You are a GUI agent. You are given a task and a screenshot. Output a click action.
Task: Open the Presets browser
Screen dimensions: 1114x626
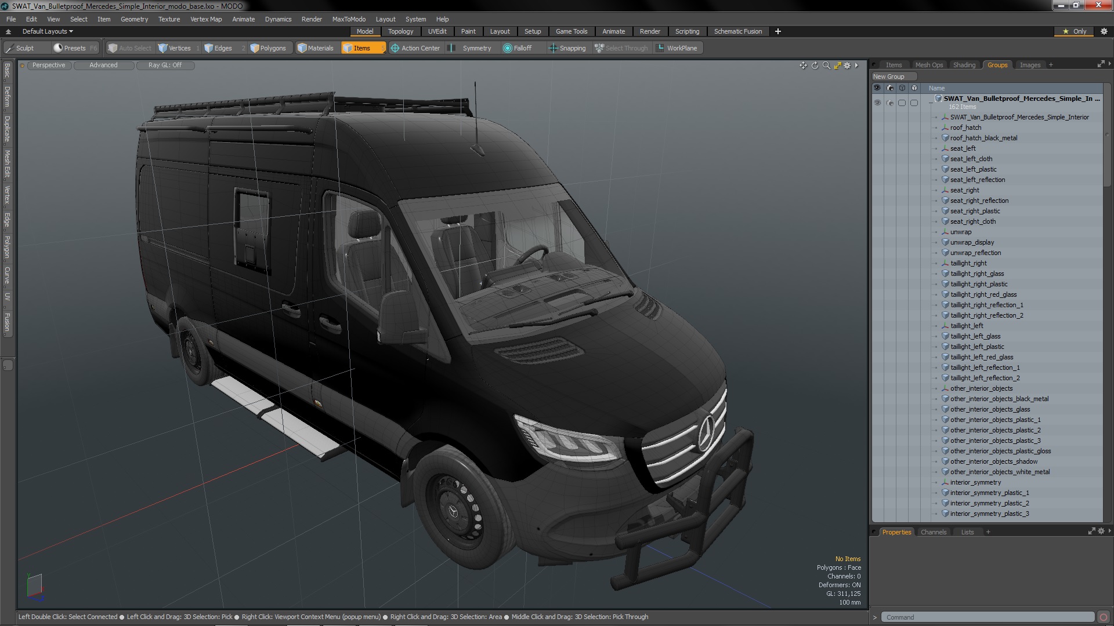(x=75, y=48)
